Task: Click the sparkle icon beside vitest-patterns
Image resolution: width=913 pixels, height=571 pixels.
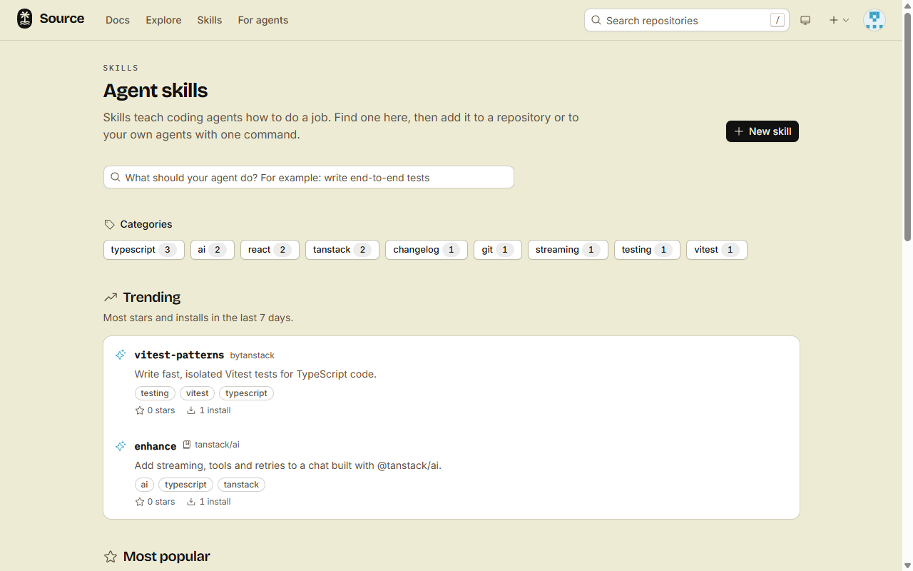Action: click(x=121, y=355)
